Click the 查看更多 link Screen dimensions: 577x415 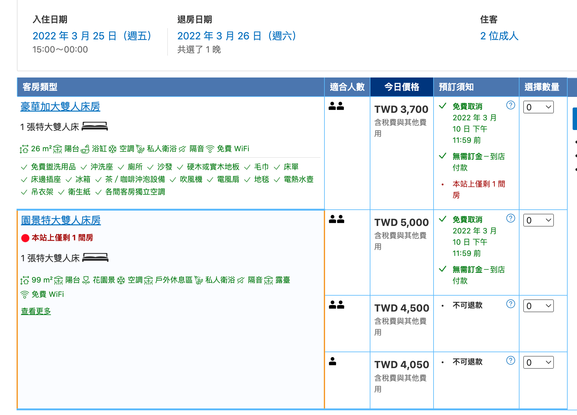[36, 311]
